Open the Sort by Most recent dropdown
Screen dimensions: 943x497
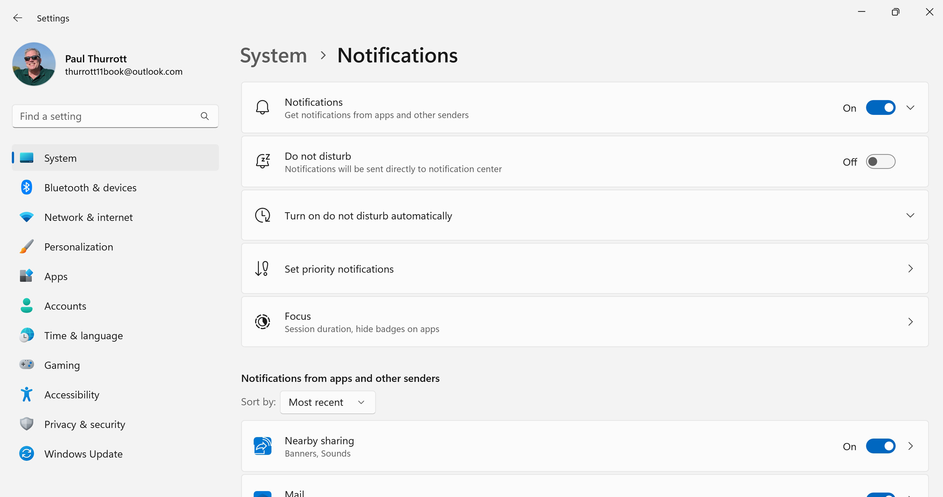pos(328,402)
